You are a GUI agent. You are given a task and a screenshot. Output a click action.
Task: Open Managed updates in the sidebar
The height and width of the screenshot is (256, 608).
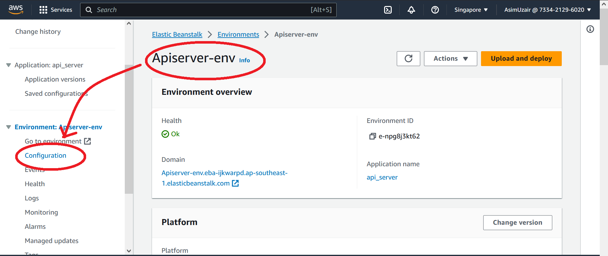[52, 241]
